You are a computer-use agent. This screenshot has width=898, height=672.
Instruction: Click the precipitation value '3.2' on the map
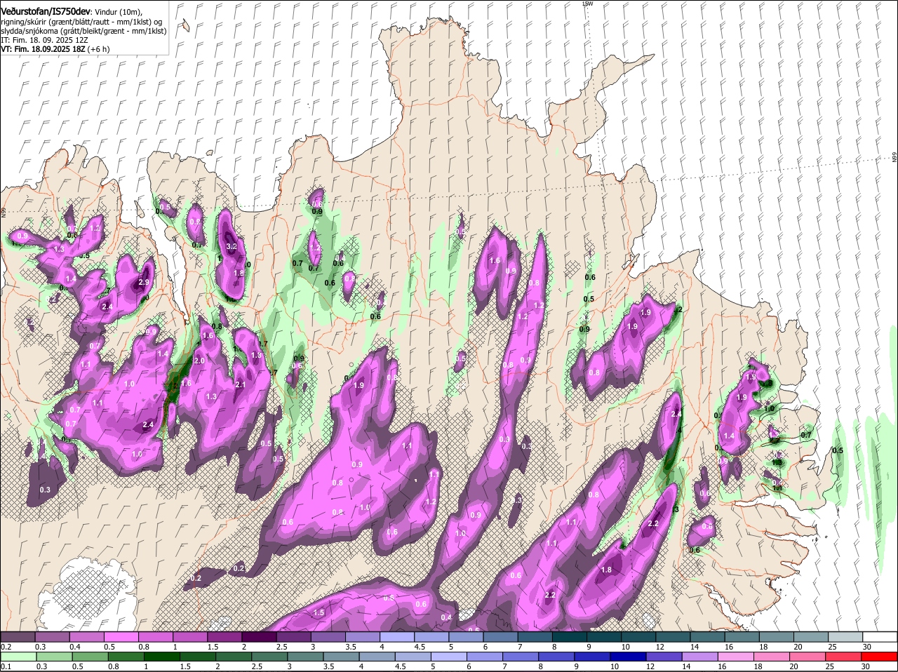[232, 247]
